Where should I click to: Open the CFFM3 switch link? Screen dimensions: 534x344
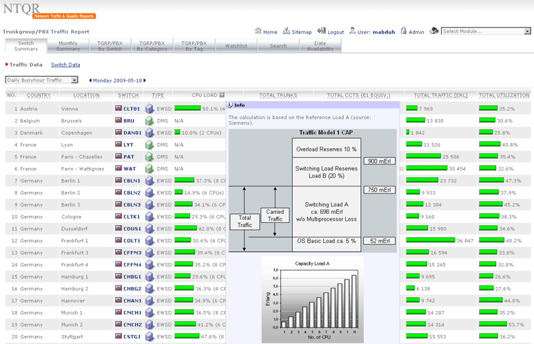132,253
